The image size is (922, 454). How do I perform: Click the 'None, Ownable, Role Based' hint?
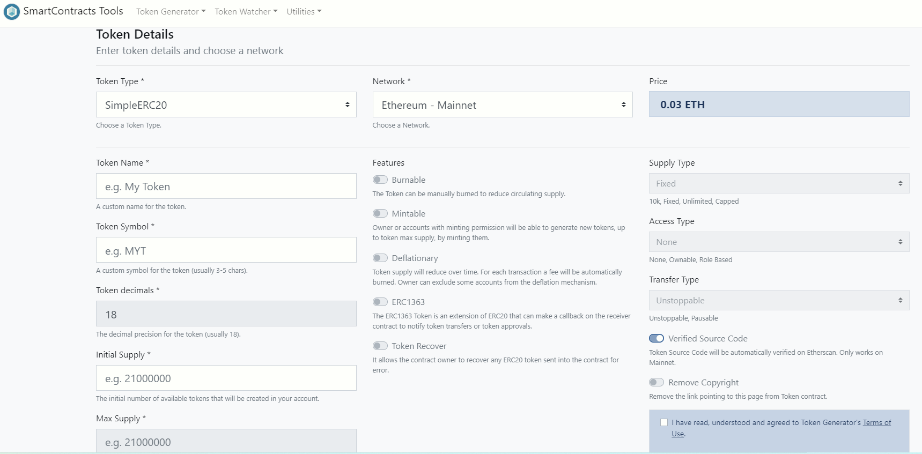690,259
